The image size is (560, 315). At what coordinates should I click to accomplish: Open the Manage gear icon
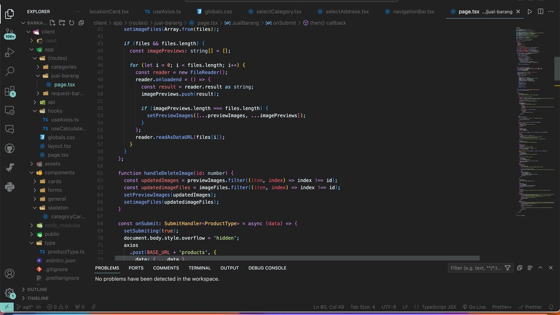tap(10, 293)
